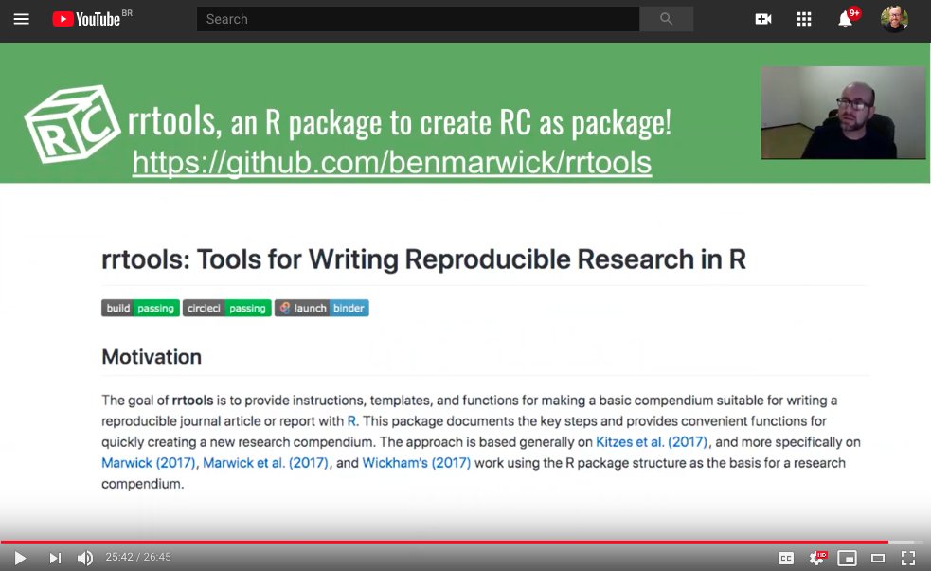Focus the Search input field

418,19
